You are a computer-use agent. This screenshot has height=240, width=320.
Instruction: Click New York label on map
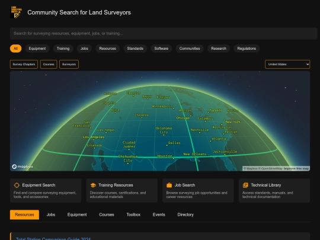pyautogui.click(x=233, y=122)
